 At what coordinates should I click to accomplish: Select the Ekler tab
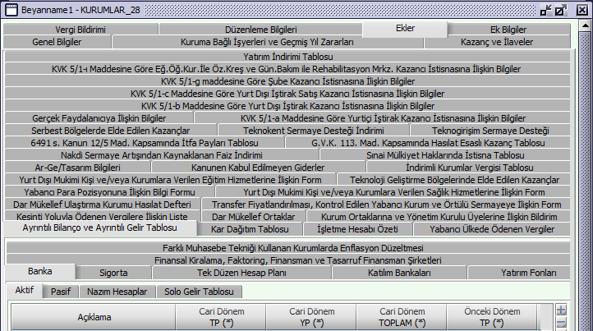click(x=405, y=29)
